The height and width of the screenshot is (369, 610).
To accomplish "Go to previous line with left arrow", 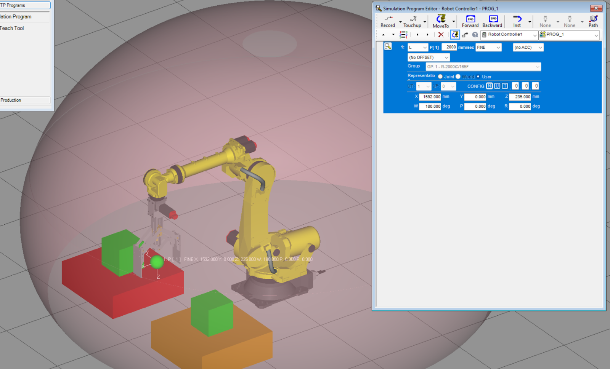I will 417,35.
